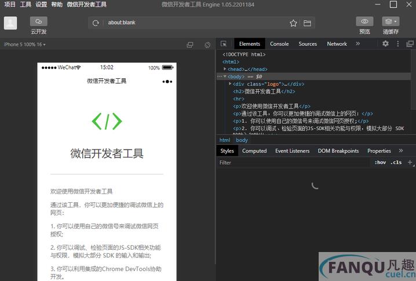Select the Computed styles tab
The width and height of the screenshot is (416, 281).
[x=254, y=151]
